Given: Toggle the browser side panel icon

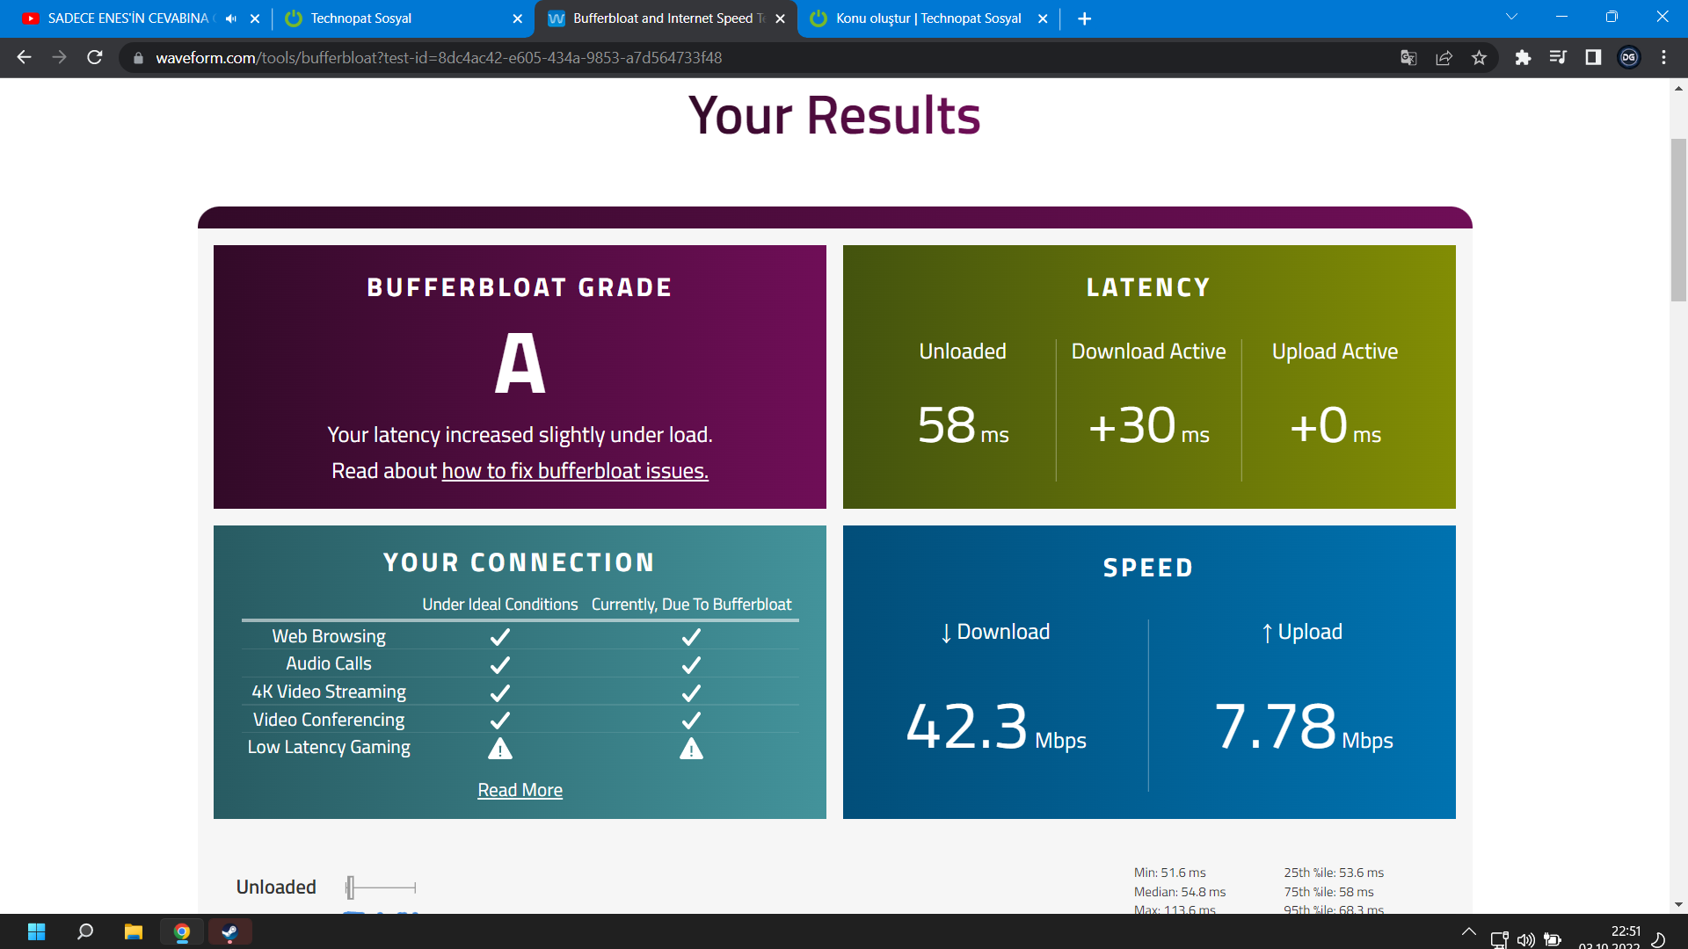Looking at the screenshot, I should pyautogui.click(x=1593, y=57).
